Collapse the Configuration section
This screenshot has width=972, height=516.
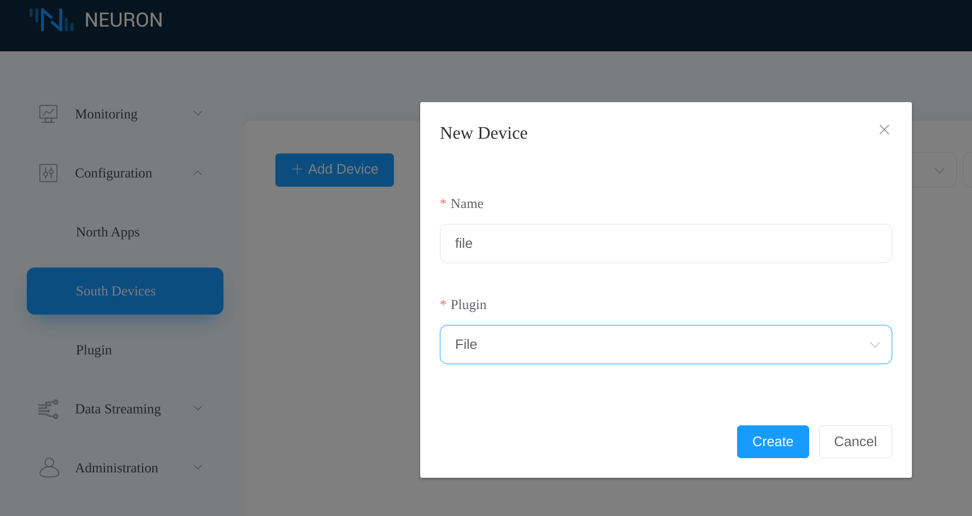click(x=198, y=173)
